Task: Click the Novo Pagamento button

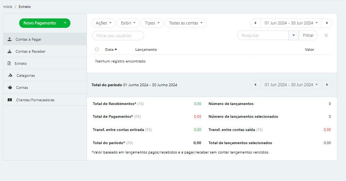Action: point(40,23)
